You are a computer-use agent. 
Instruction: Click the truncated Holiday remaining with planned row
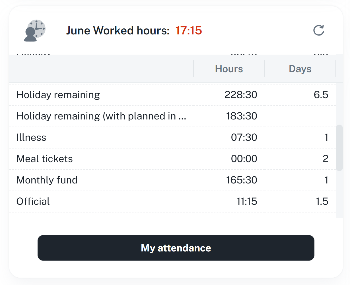tap(101, 116)
